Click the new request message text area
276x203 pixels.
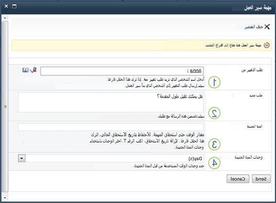click(x=111, y=102)
